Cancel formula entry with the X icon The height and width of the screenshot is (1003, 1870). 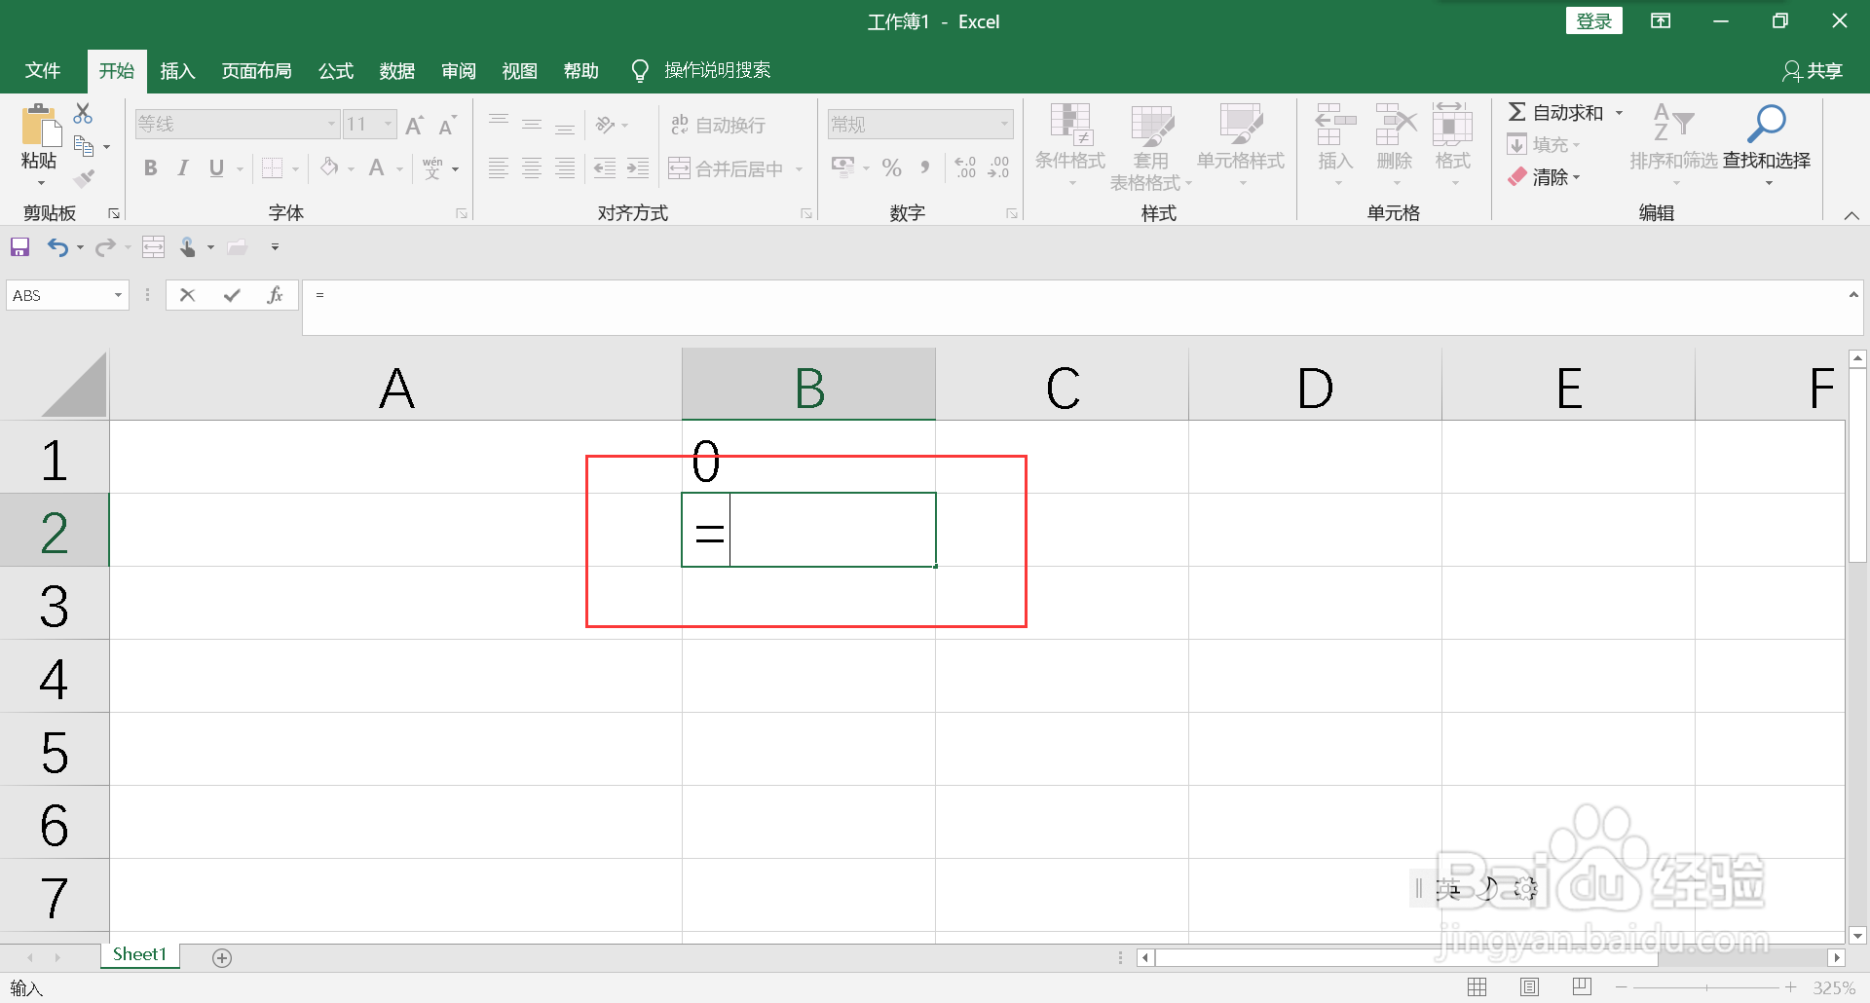click(x=188, y=294)
